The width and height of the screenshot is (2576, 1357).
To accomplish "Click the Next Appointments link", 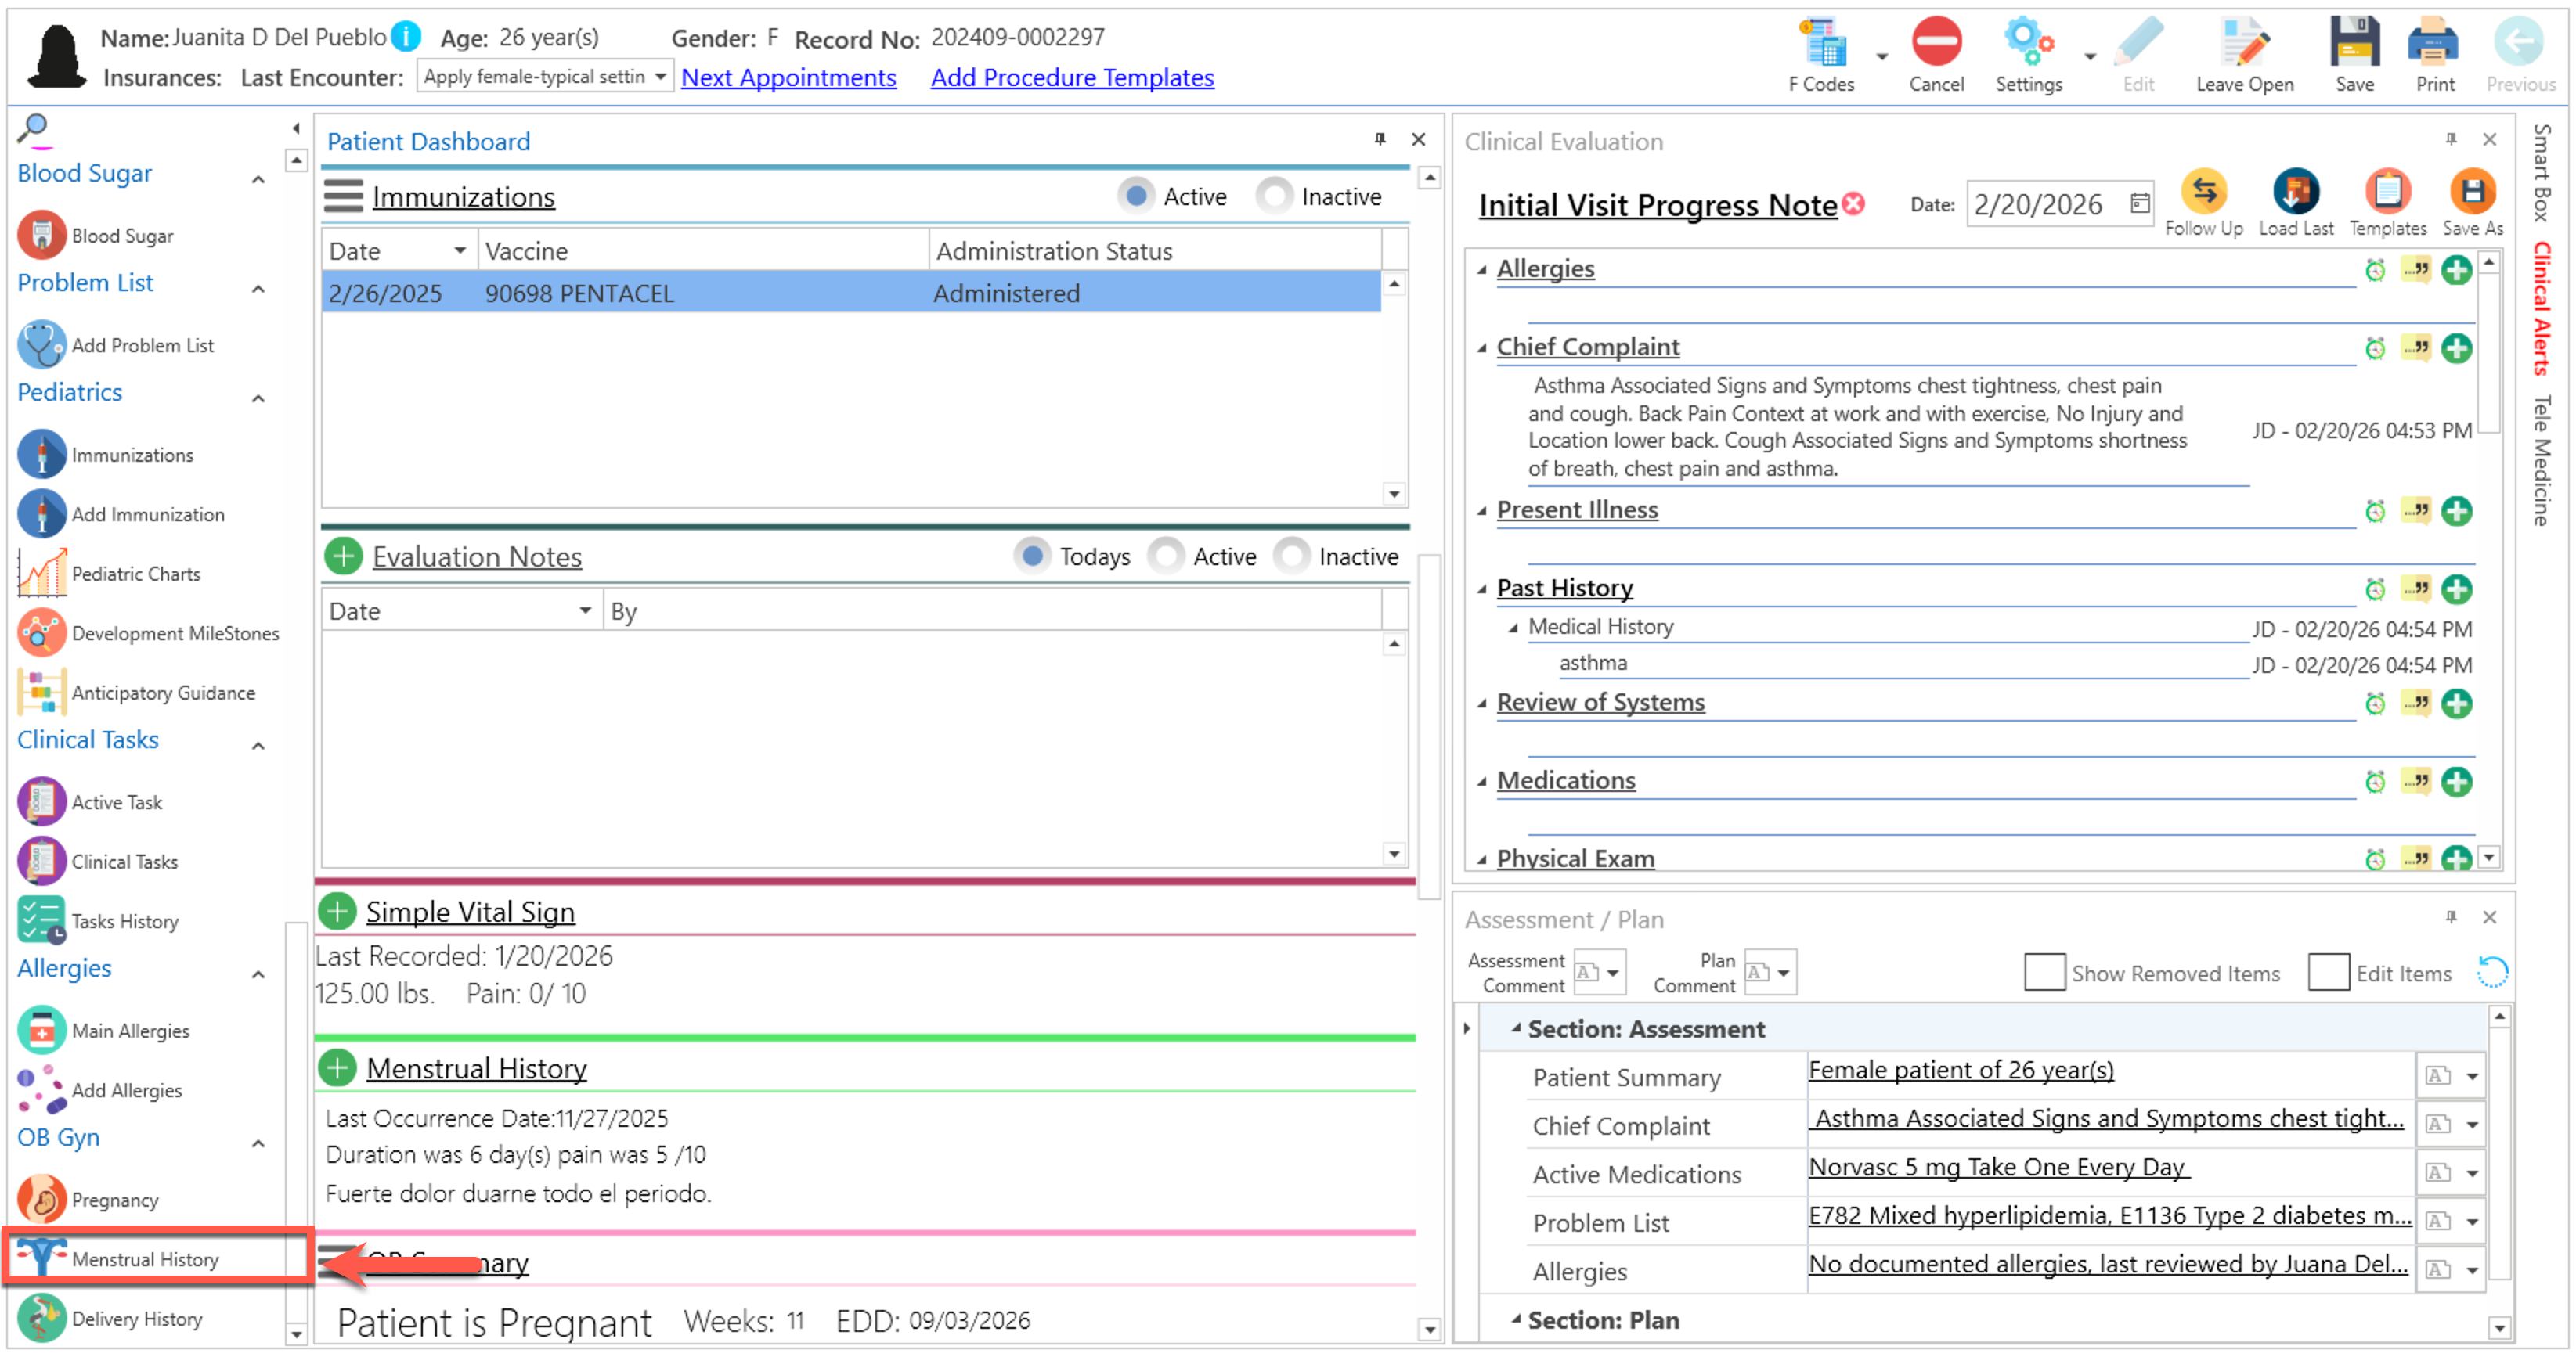I will [788, 77].
